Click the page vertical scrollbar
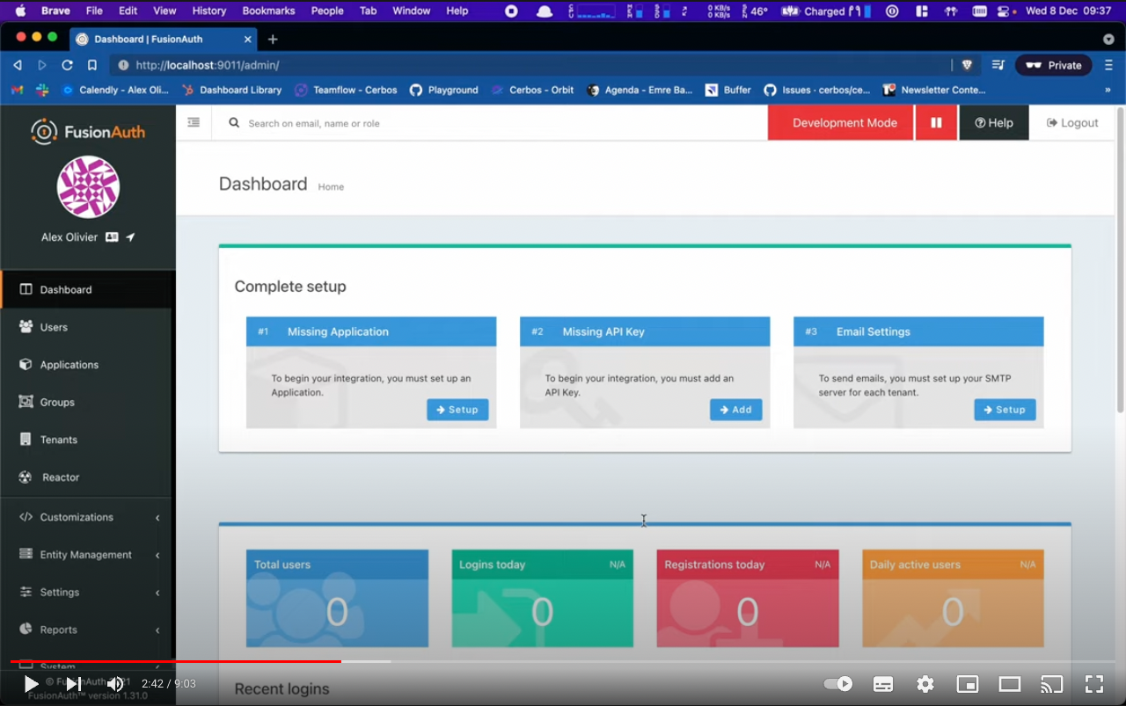 tap(1120, 259)
